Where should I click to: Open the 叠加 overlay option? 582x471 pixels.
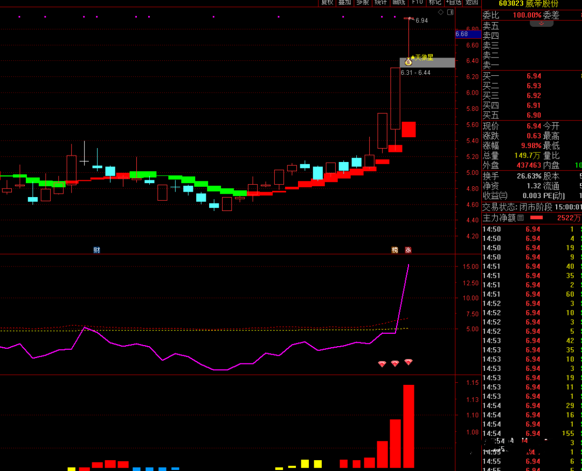click(x=344, y=3)
